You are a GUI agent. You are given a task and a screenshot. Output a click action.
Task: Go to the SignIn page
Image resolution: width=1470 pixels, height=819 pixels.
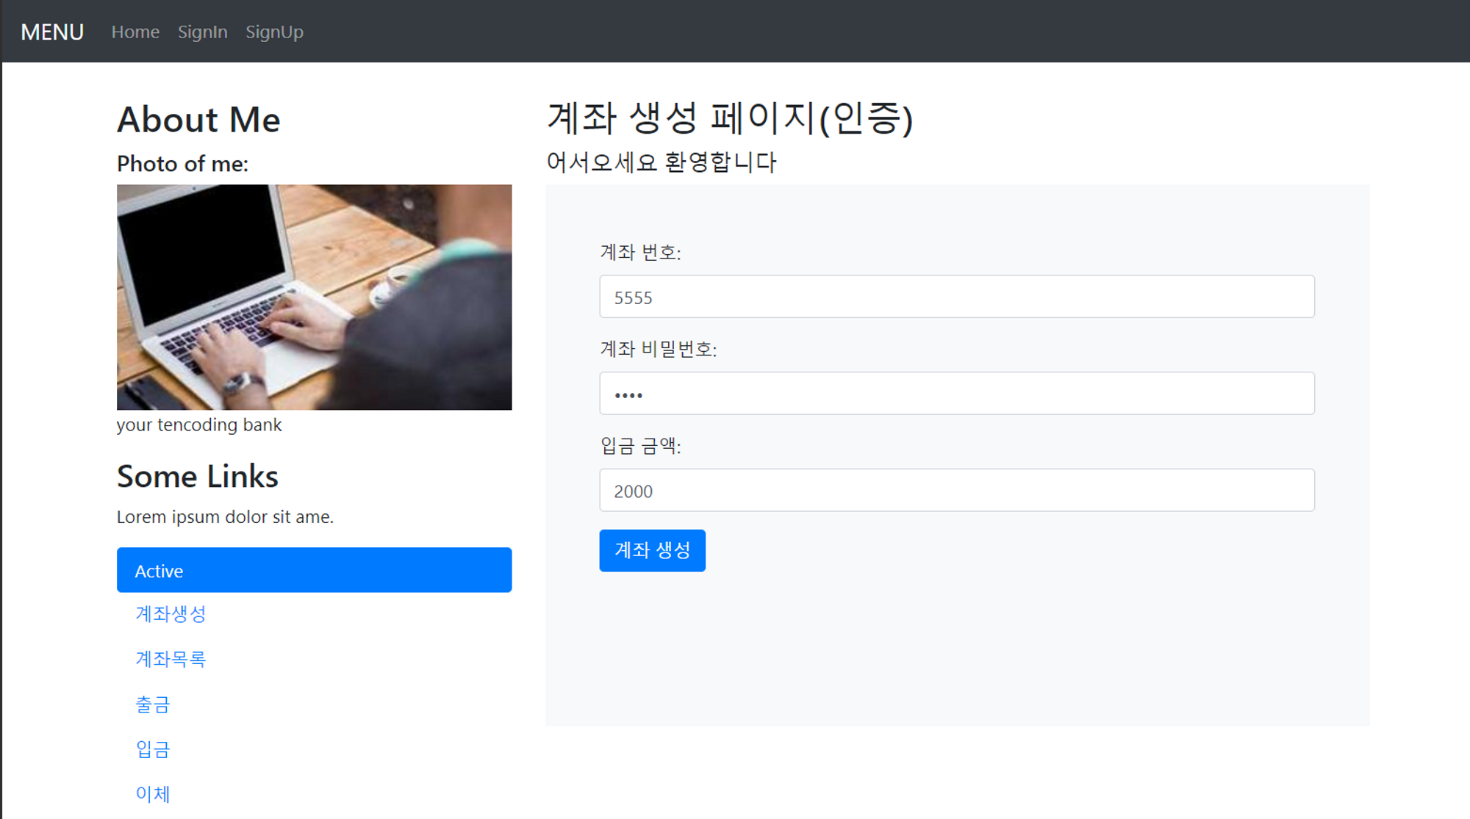point(203,32)
